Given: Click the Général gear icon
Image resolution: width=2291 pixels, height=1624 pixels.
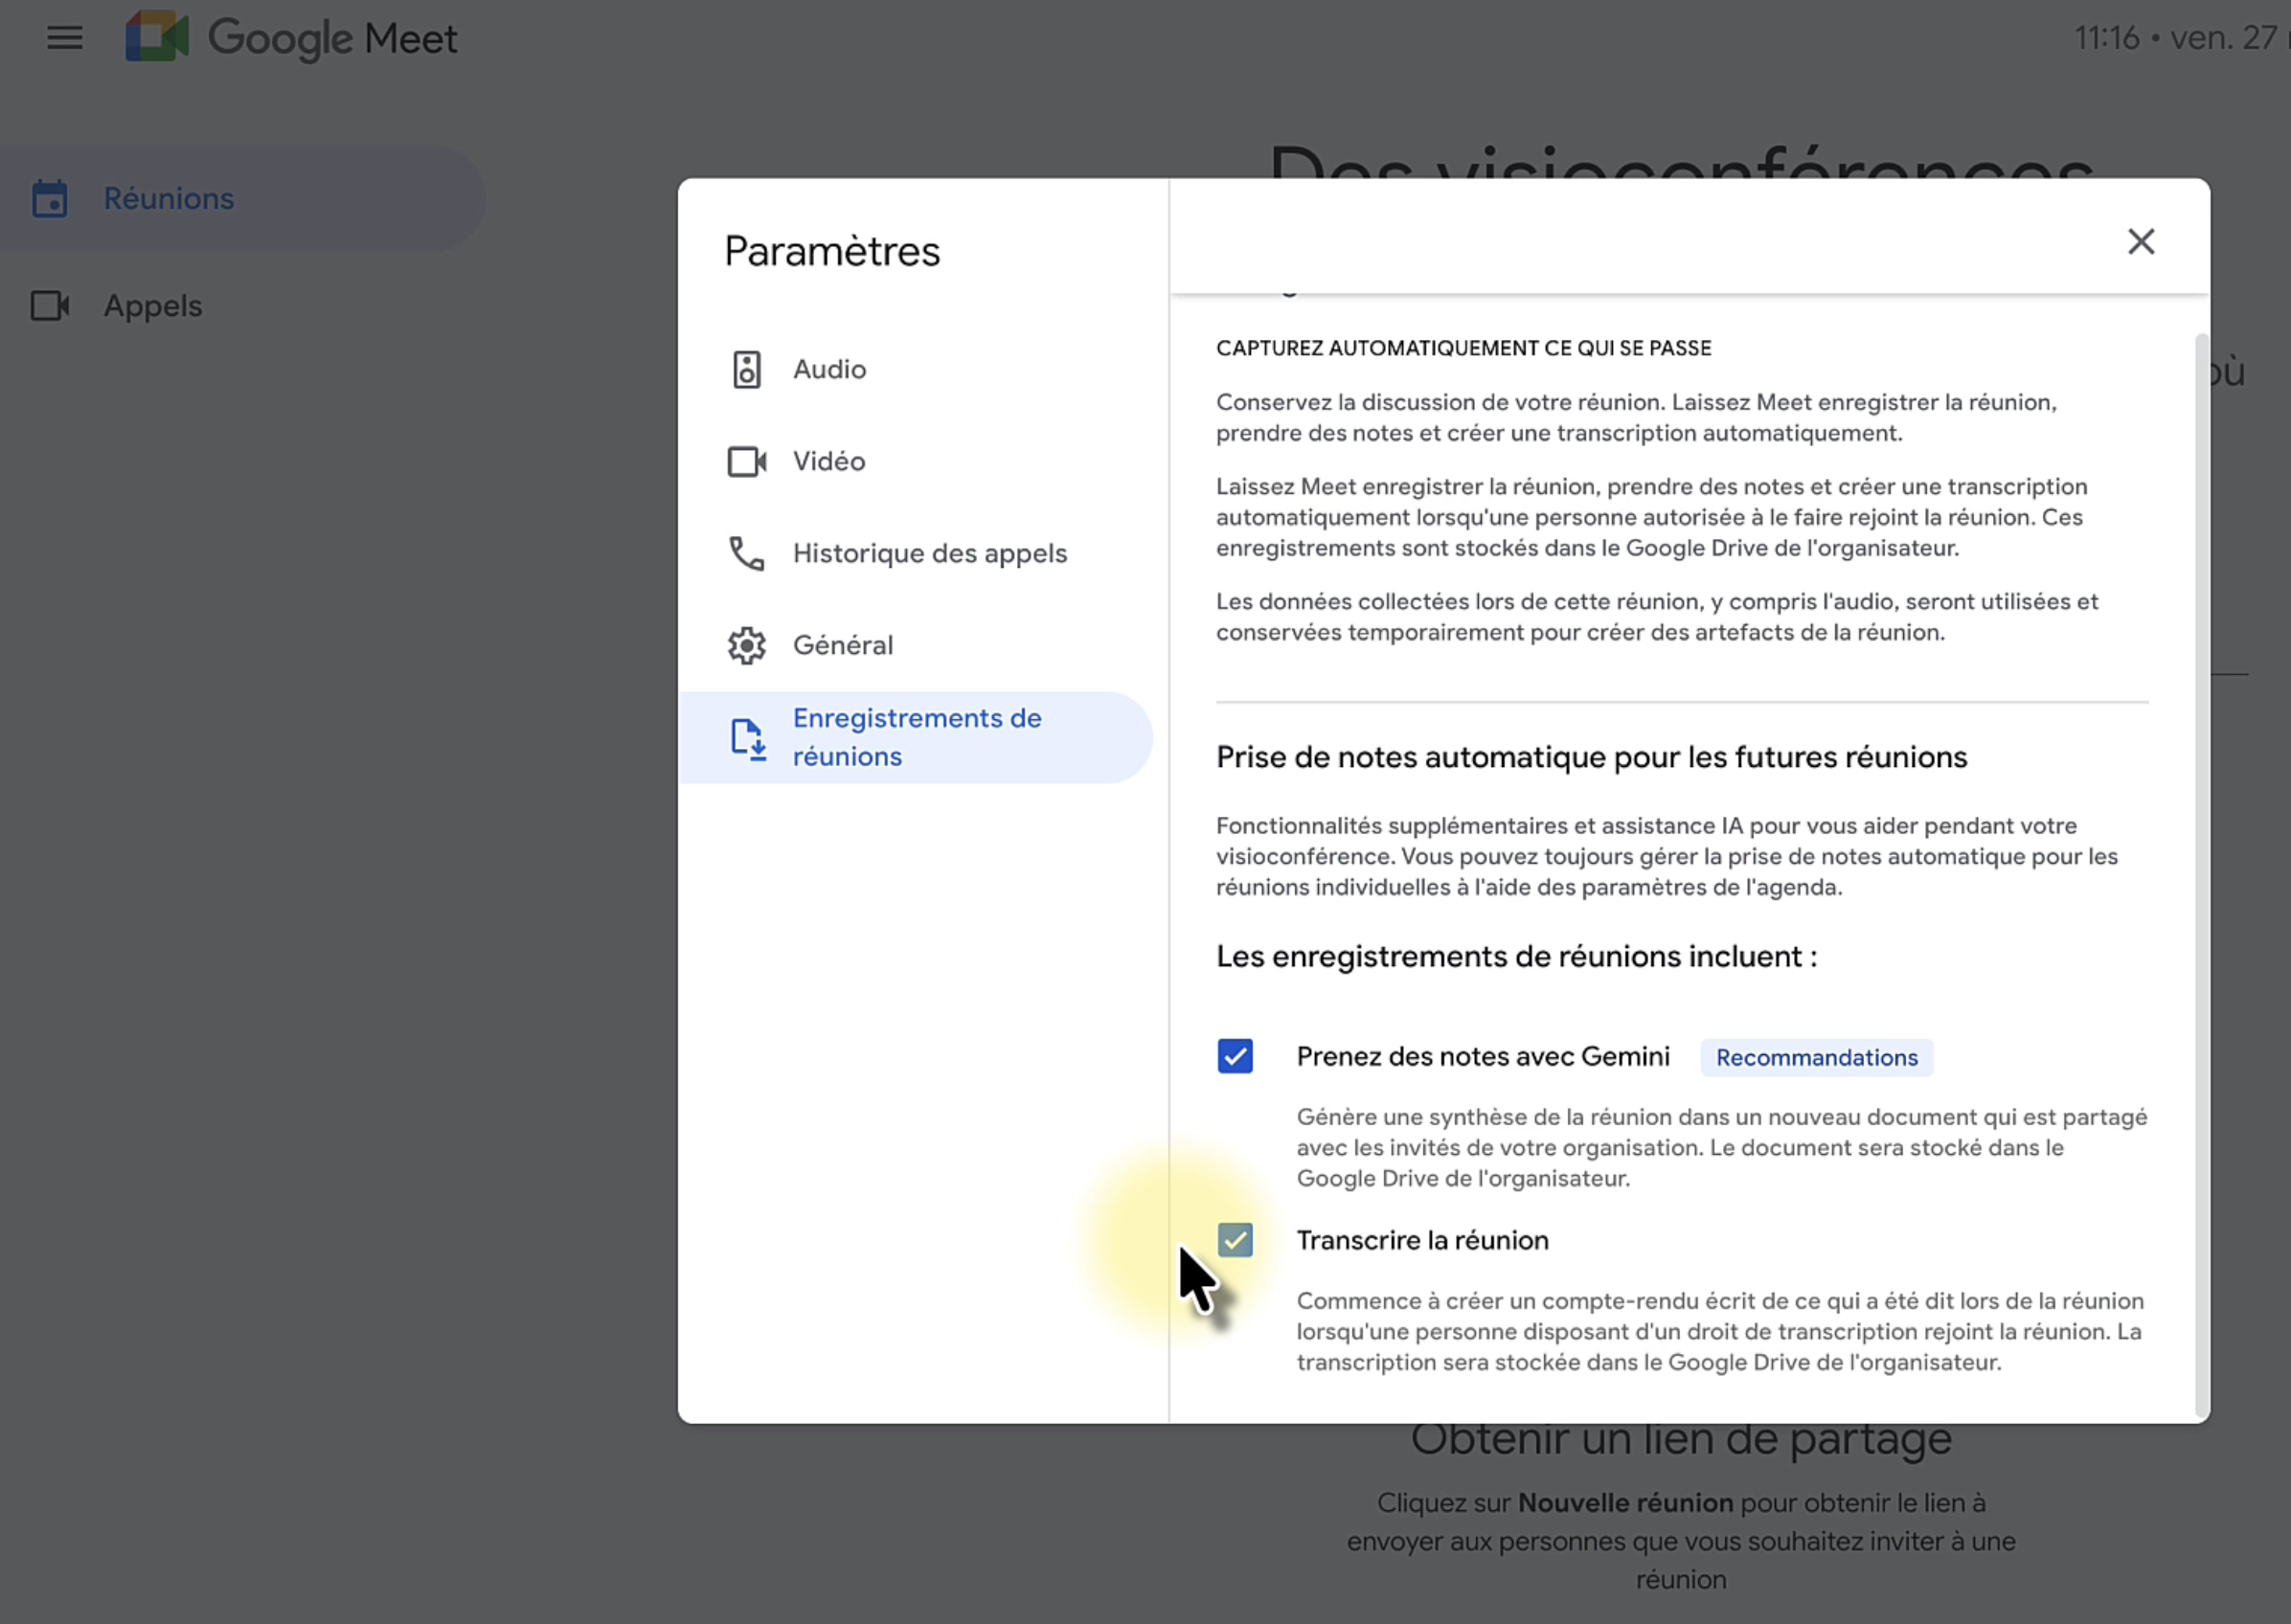Looking at the screenshot, I should (x=746, y=646).
